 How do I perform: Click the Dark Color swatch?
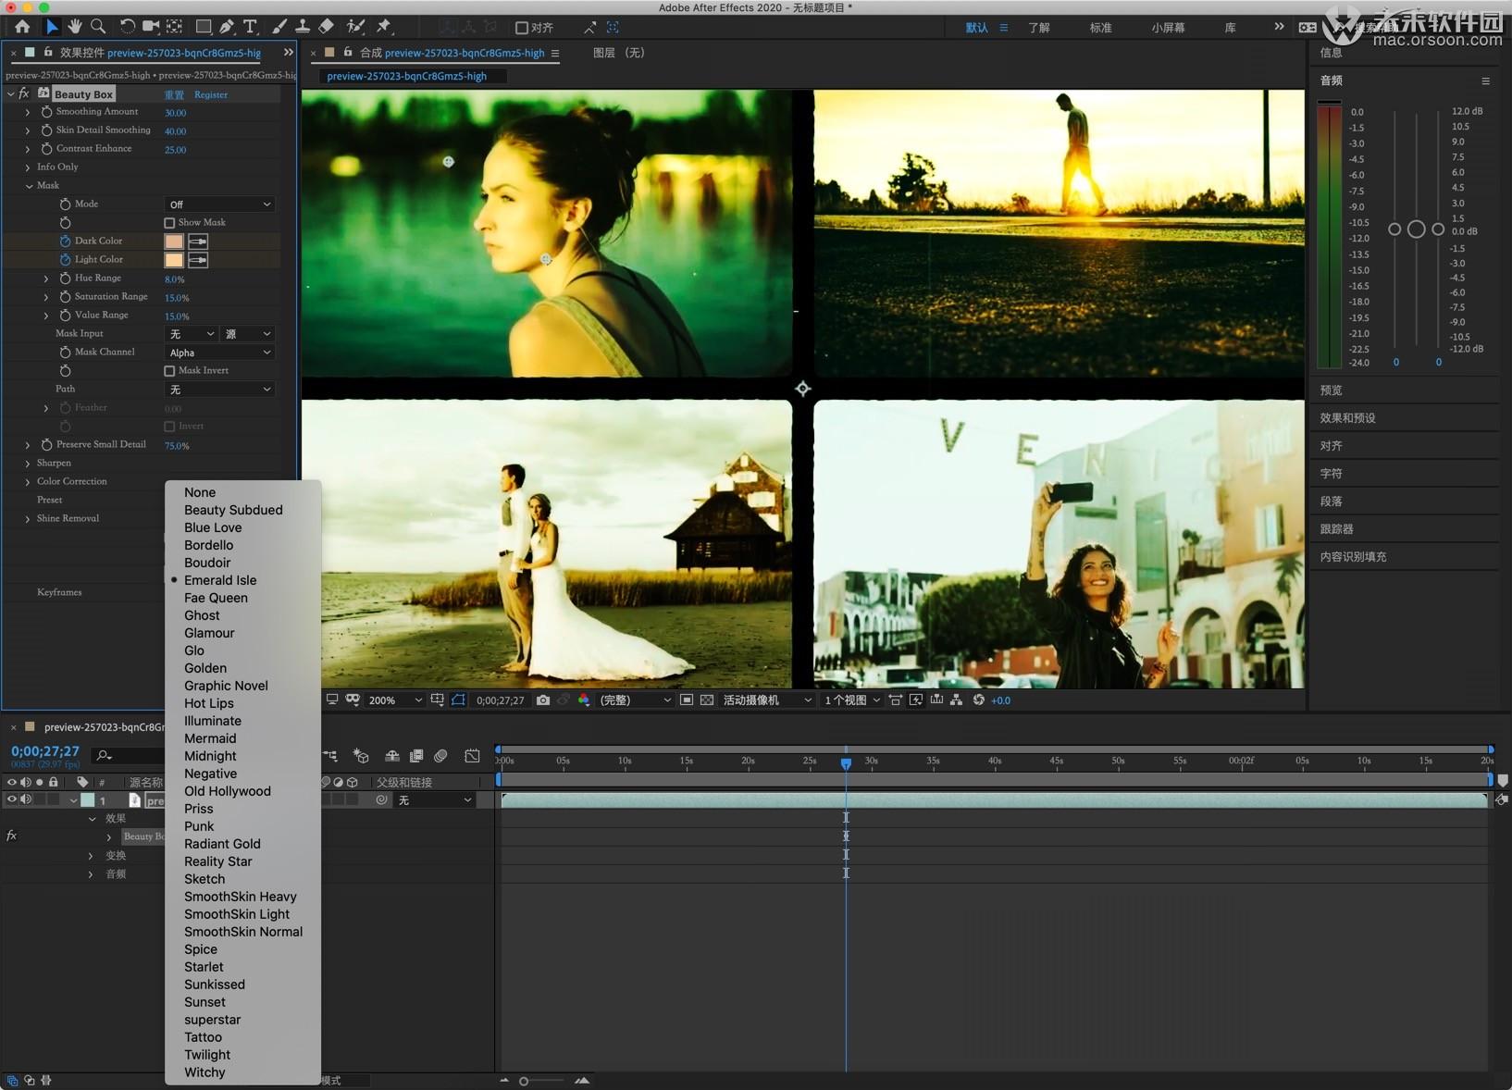tap(174, 242)
